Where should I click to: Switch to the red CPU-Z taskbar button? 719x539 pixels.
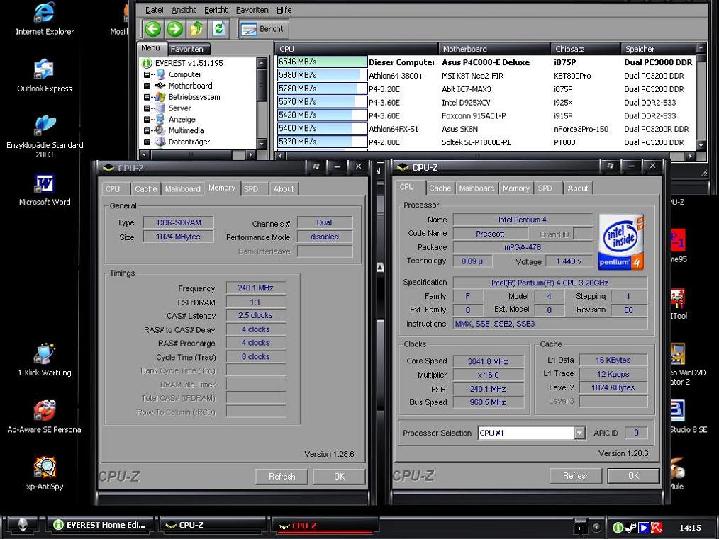pyautogui.click(x=325, y=526)
